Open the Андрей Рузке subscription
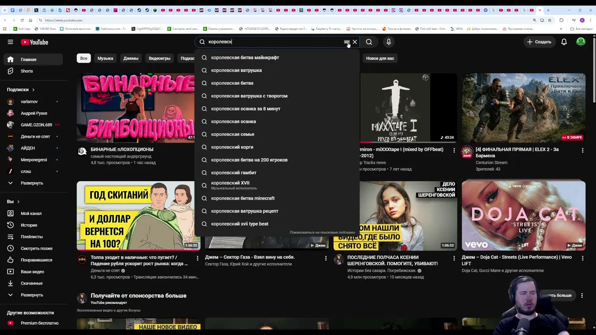Screen dimensions: 596x335 (x=34, y=113)
